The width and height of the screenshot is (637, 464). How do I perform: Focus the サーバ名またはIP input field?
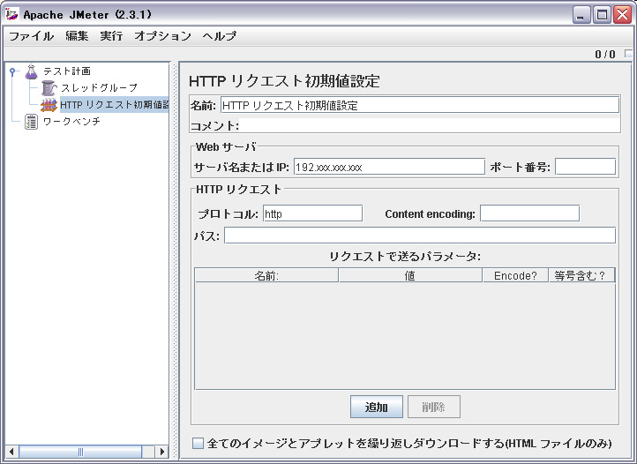tap(388, 167)
